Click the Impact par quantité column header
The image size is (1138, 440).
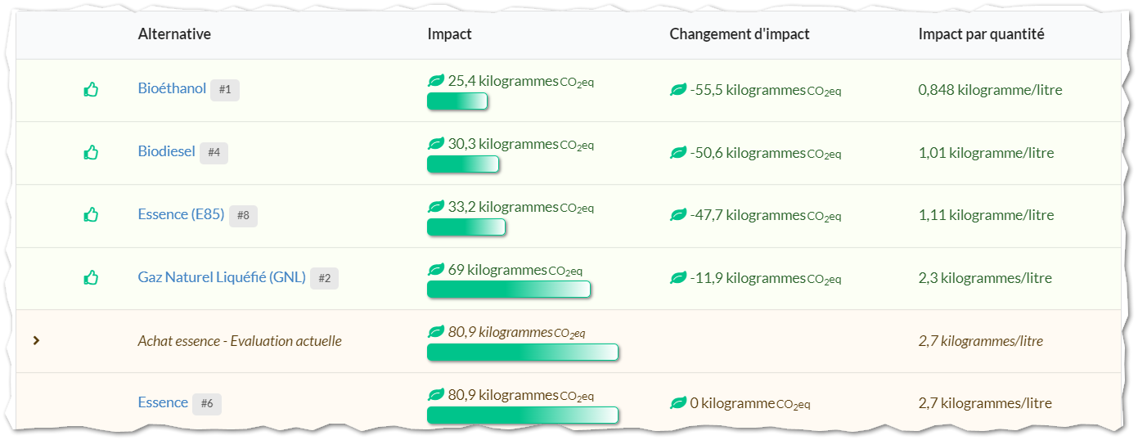pos(981,34)
